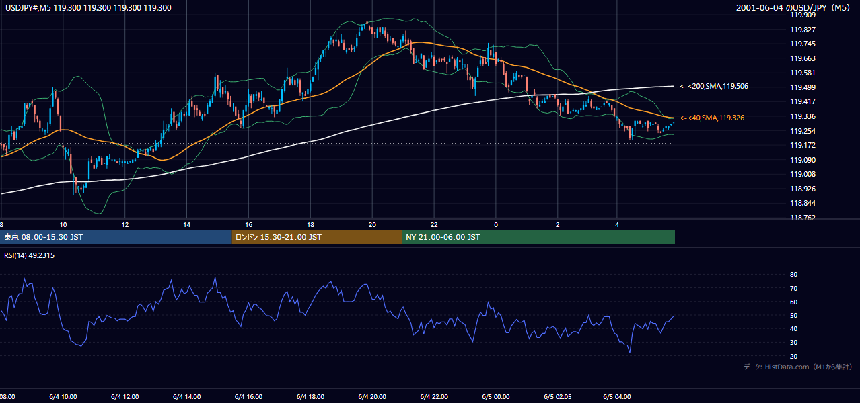The width and height of the screenshot is (860, 403).
Task: Select the 200 SMA 119.506 label
Action: coord(714,86)
